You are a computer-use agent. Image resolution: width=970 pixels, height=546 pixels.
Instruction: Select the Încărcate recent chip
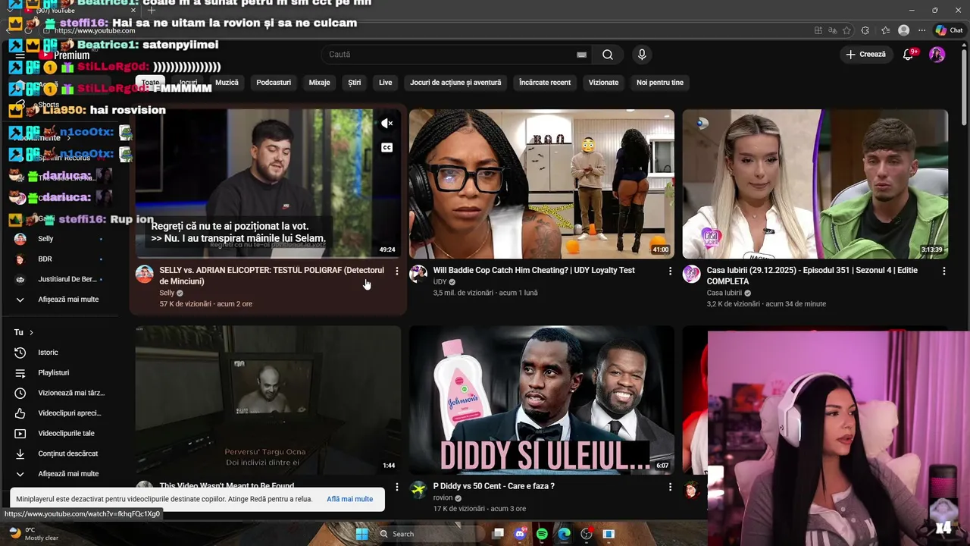(545, 83)
